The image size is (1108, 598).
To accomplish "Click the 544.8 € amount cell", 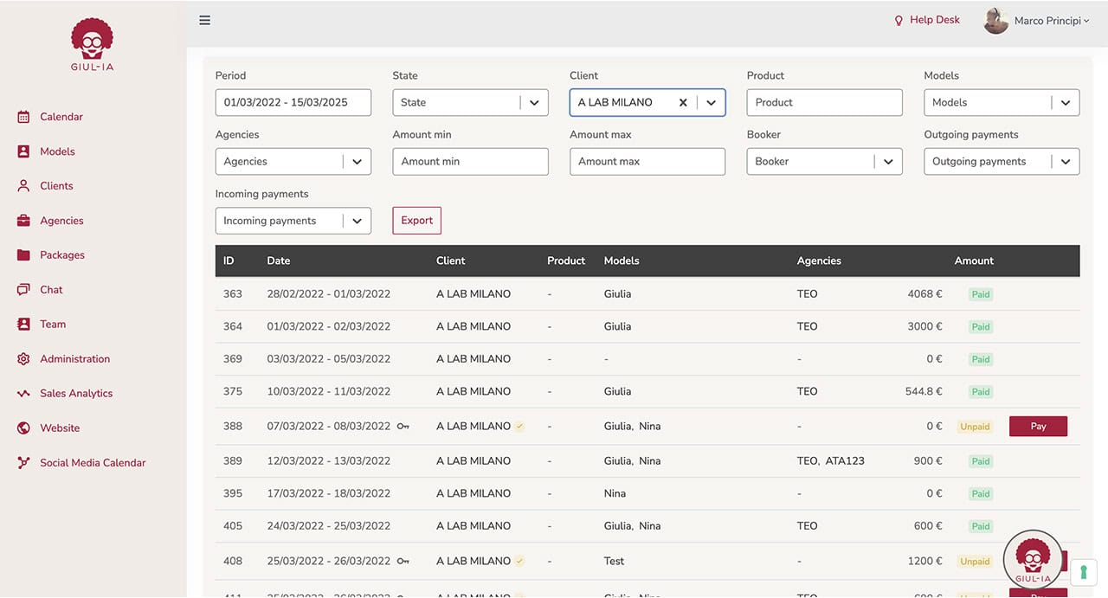I will click(x=924, y=392).
